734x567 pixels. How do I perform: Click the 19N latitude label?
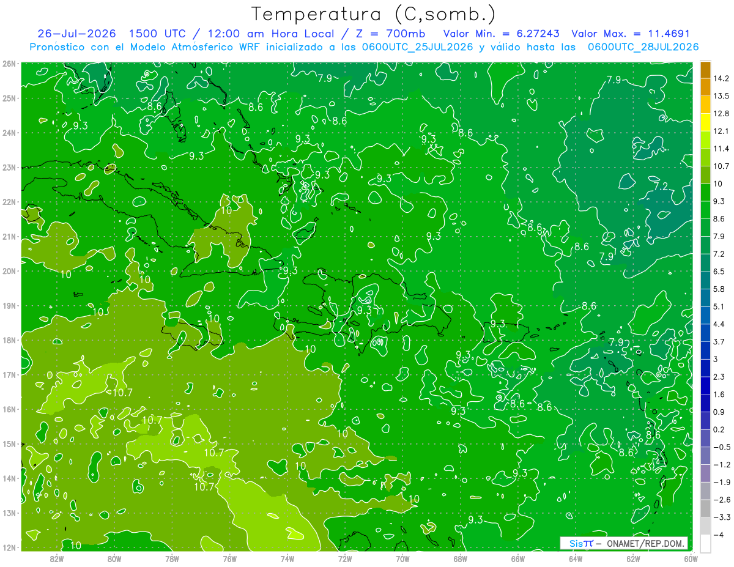[x=9, y=305]
